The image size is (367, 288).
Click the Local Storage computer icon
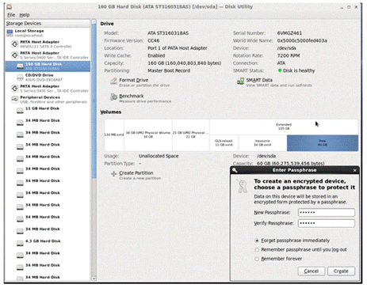10,33
